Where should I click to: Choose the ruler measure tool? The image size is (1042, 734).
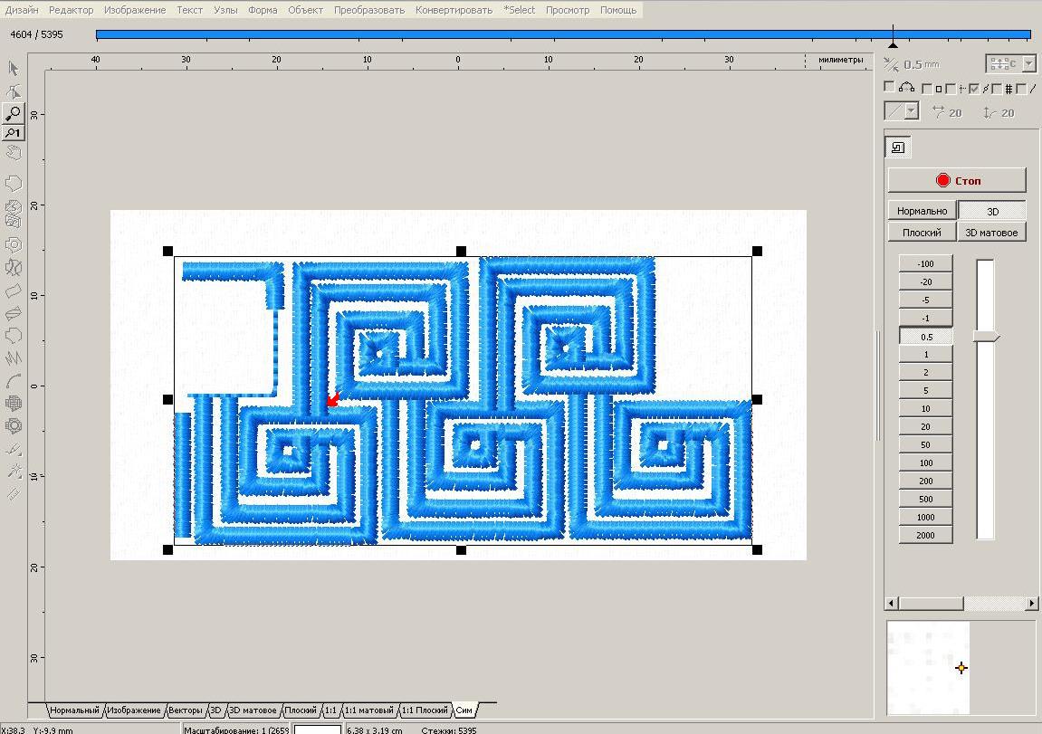click(x=14, y=493)
